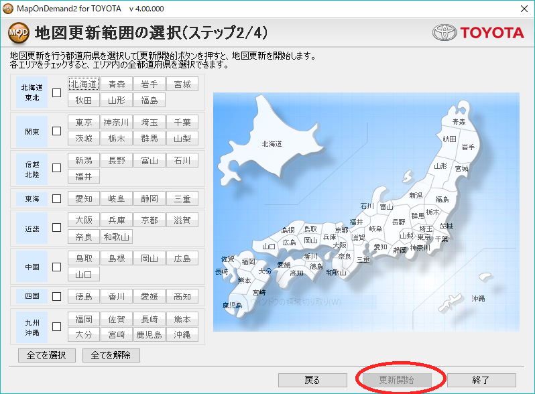Select the 京都 prefecture button

click(x=150, y=220)
